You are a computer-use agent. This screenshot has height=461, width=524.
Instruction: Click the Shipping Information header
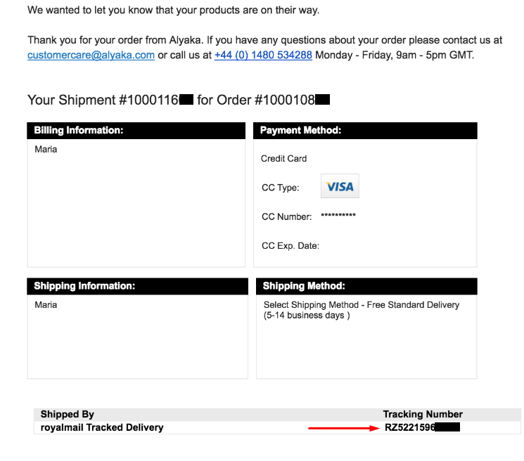click(137, 286)
